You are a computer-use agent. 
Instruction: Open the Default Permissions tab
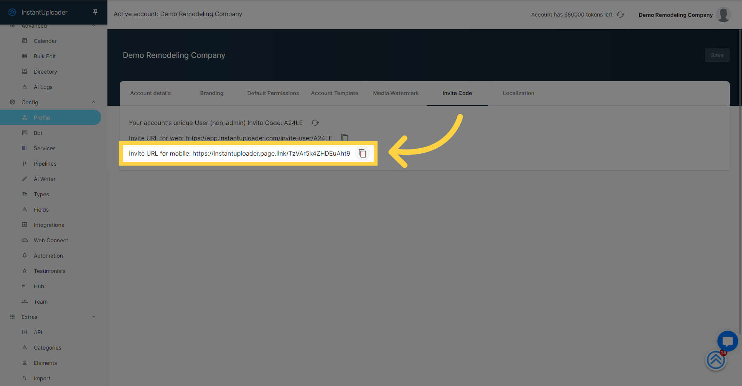point(273,93)
